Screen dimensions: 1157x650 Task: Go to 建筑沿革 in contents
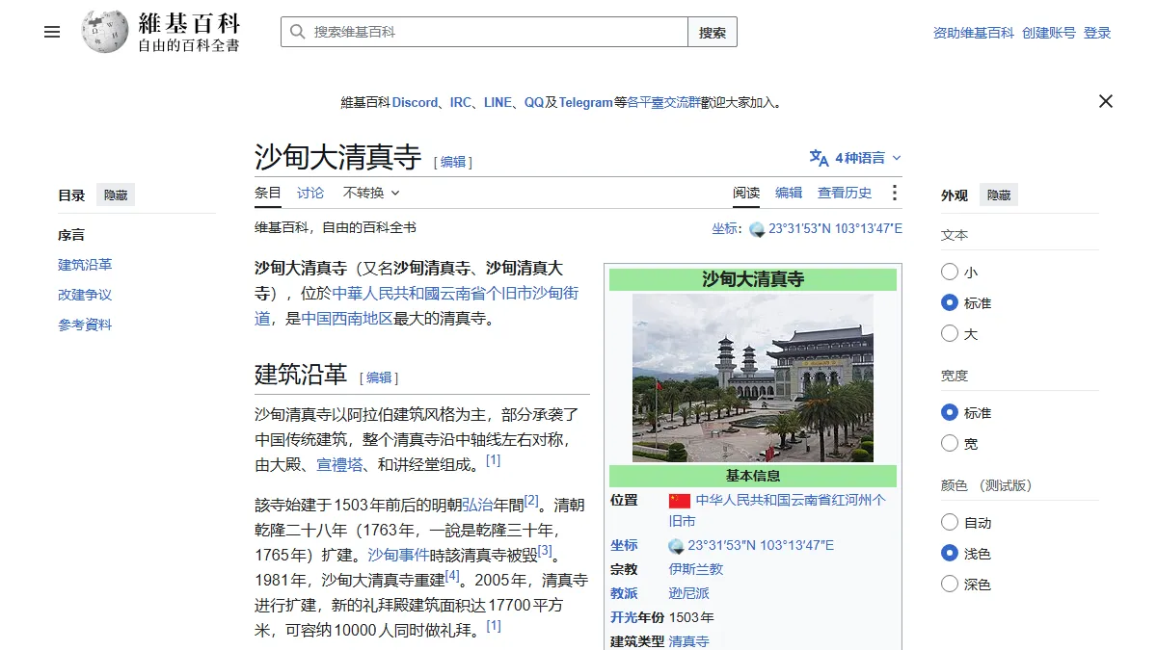coord(85,265)
